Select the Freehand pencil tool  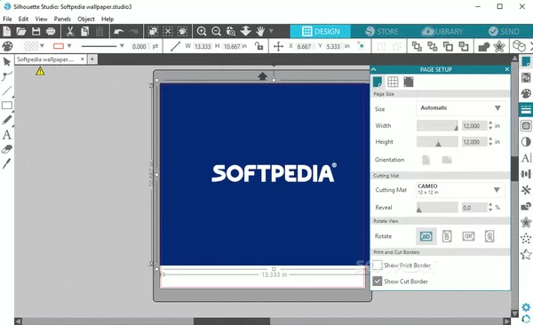point(7,120)
